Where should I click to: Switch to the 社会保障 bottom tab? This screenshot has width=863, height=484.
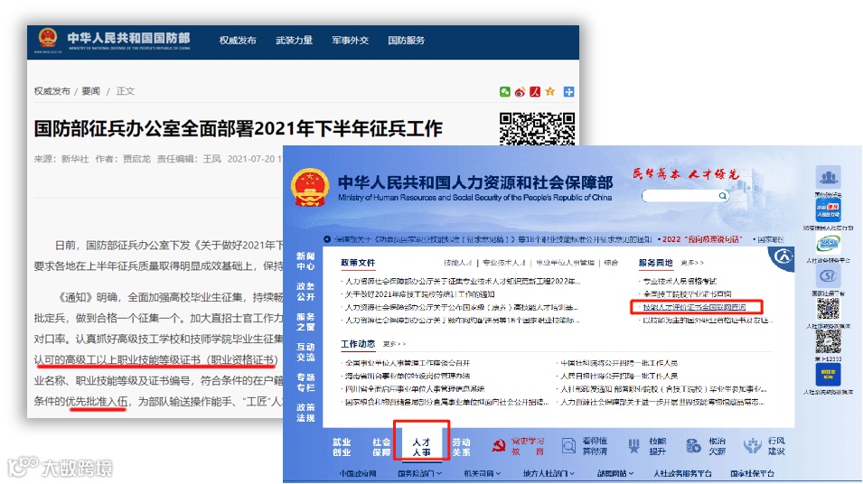click(x=381, y=447)
